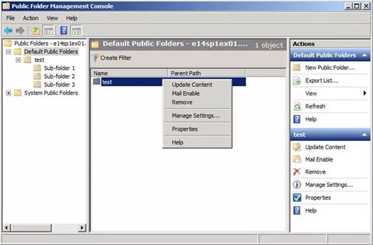The width and height of the screenshot is (373, 245).
Task: Click the Properties checkmark icon
Action: click(297, 197)
